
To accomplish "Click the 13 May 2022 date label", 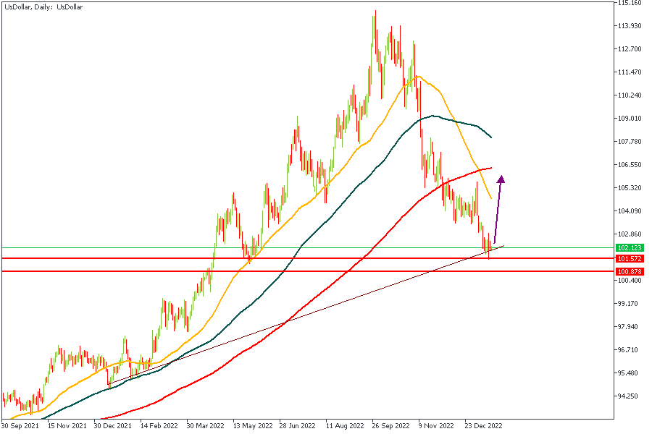I will coord(252,426).
